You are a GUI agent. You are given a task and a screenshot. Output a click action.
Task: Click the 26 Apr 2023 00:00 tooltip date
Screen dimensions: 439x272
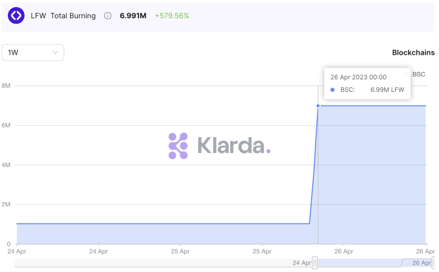359,77
